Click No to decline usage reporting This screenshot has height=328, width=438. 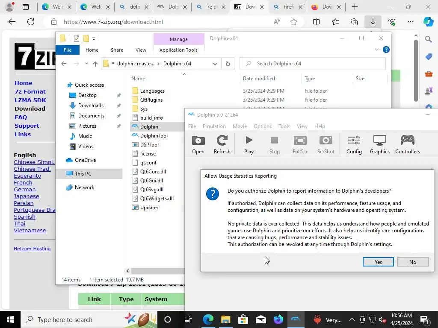click(413, 262)
